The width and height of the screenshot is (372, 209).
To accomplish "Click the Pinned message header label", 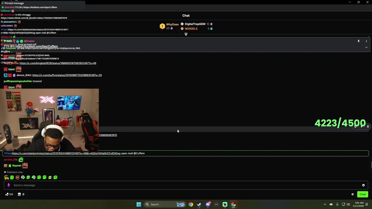I will point(12,3).
